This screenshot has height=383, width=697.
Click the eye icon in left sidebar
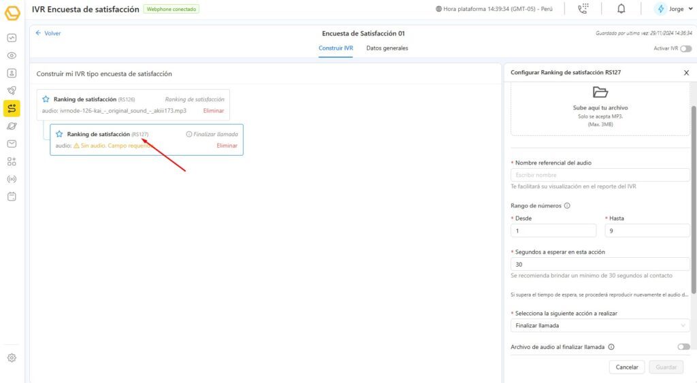tap(12, 55)
